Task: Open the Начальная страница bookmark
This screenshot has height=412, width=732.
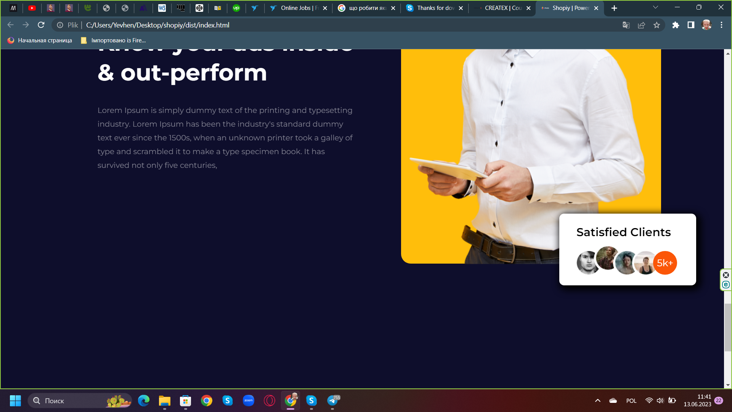Action: 40,40
